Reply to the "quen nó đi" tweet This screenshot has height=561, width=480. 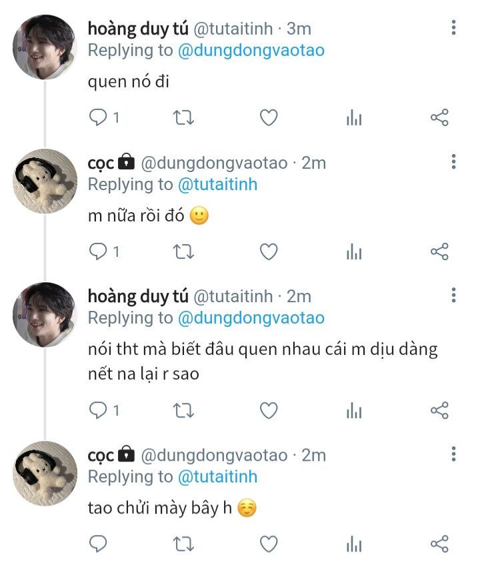click(x=98, y=118)
